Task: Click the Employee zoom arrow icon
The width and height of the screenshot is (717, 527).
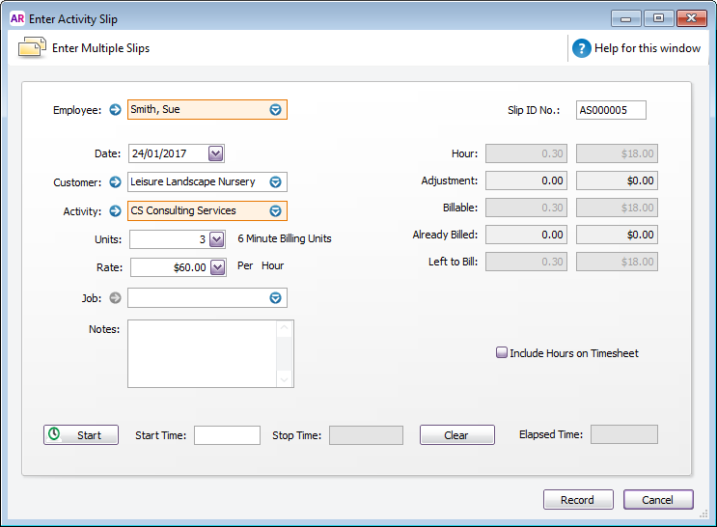Action: pyautogui.click(x=116, y=110)
